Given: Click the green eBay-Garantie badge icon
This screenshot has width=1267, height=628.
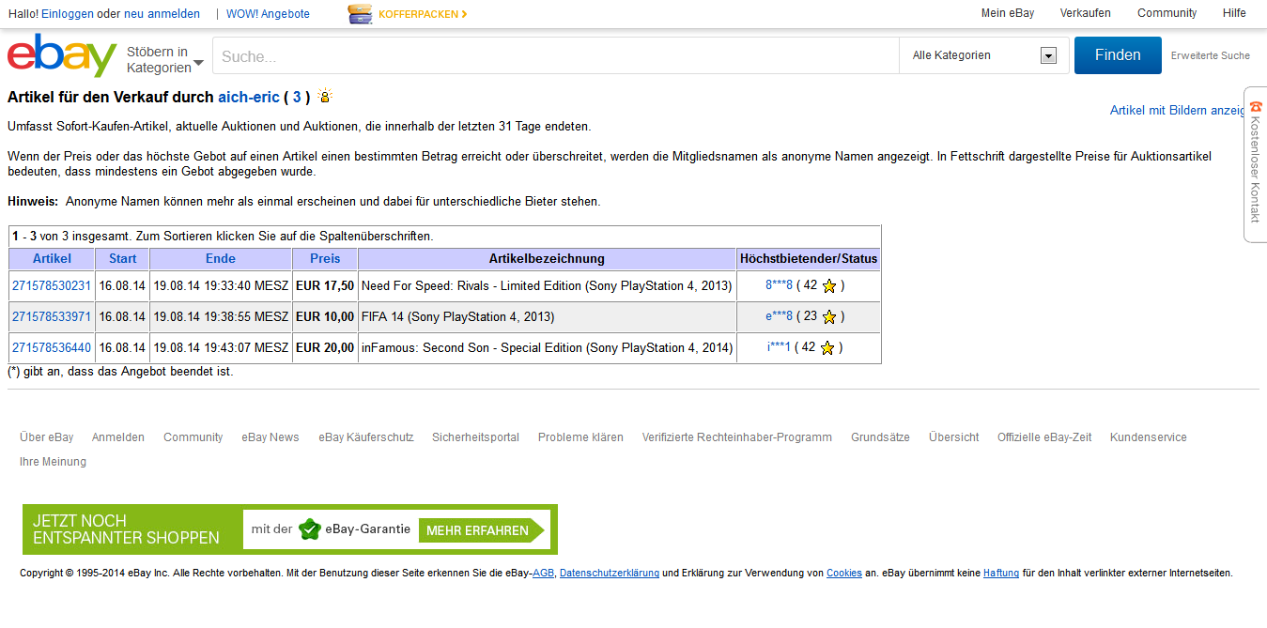Looking at the screenshot, I should [x=309, y=529].
